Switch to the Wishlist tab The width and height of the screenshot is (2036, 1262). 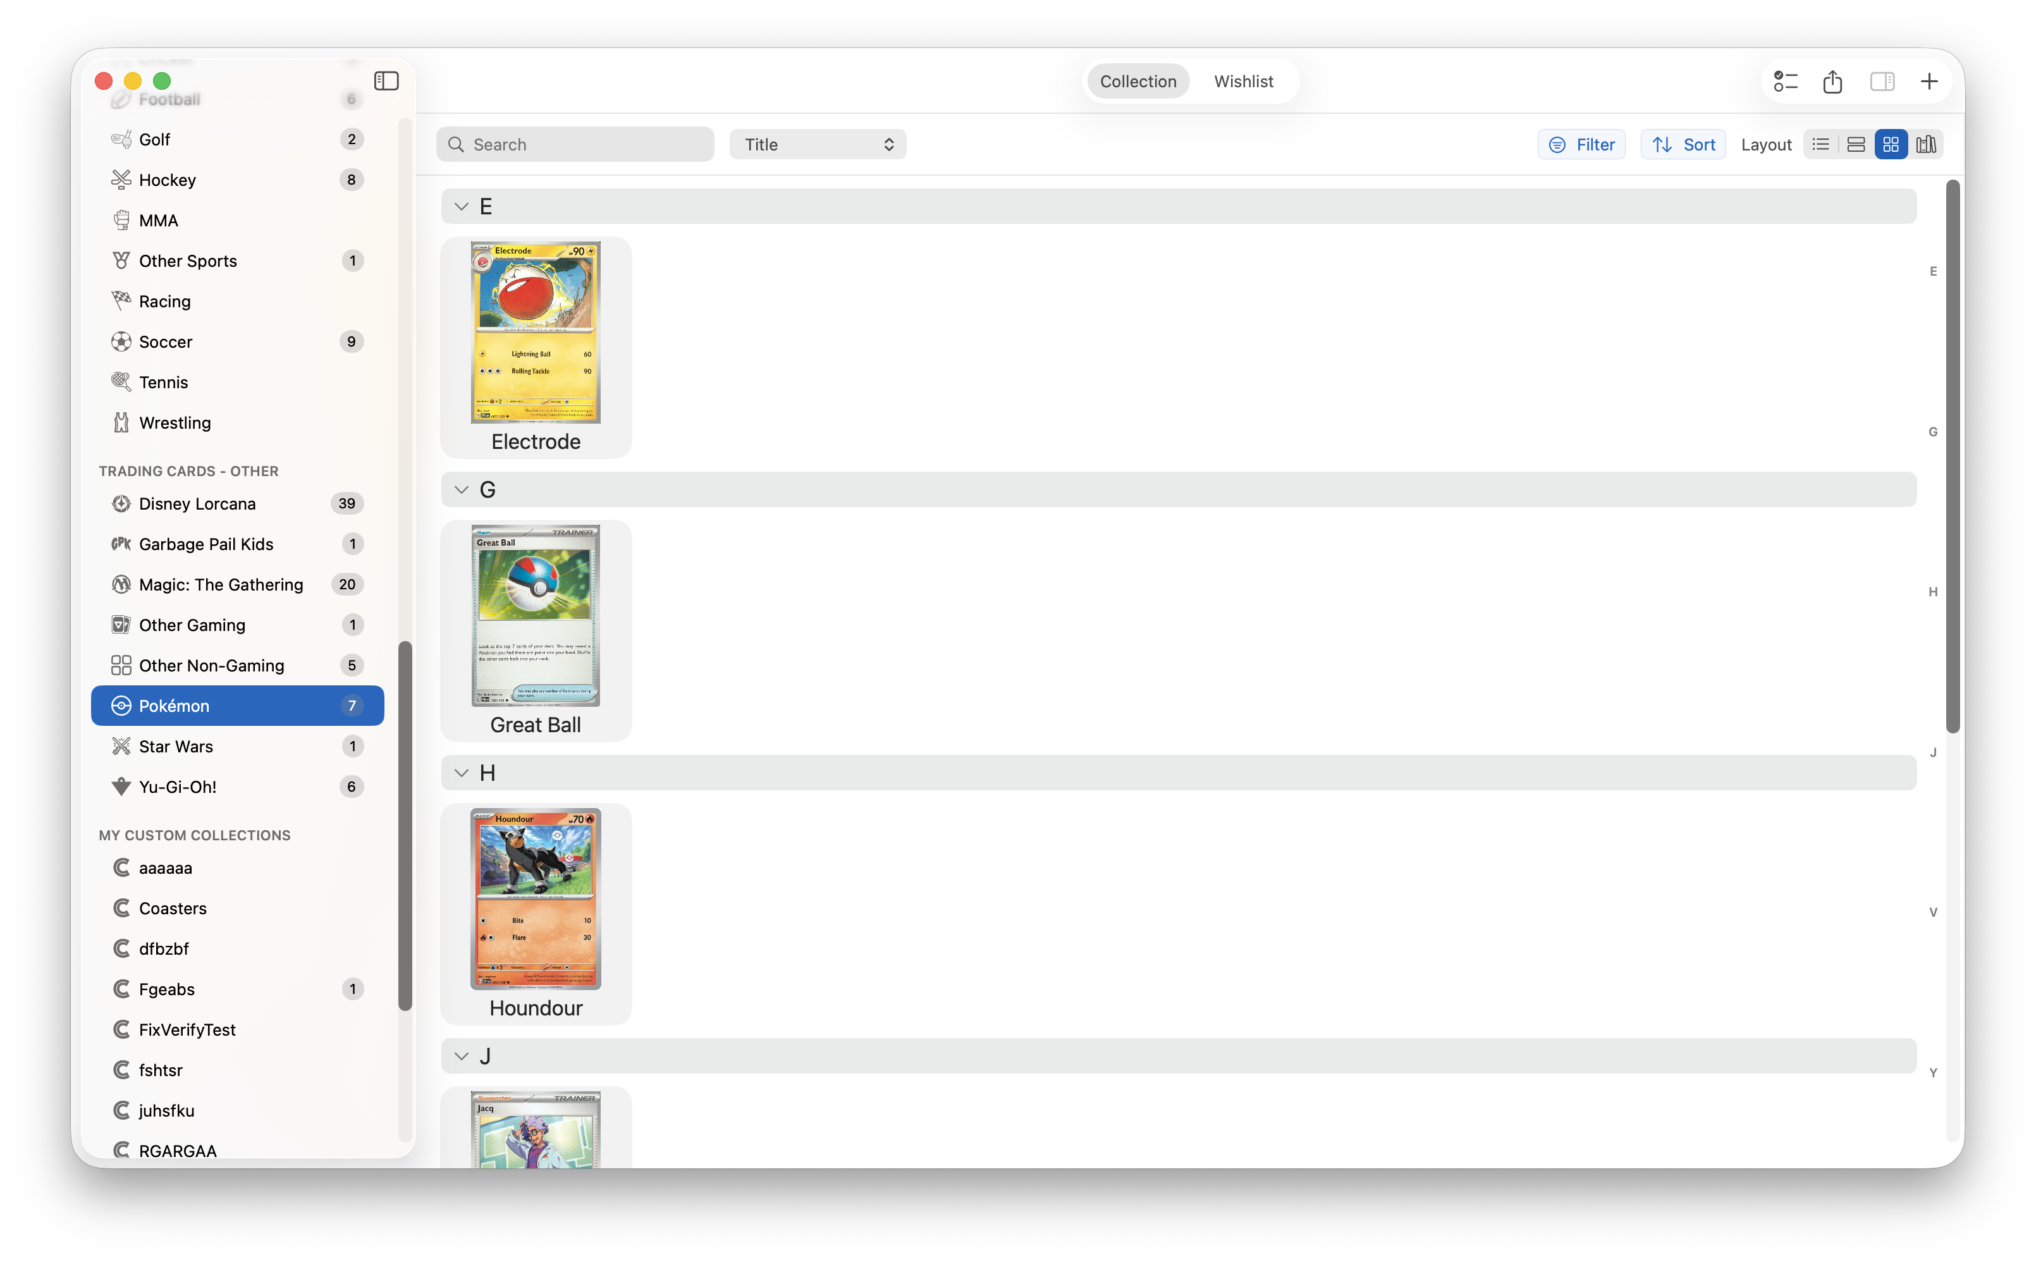(x=1243, y=81)
